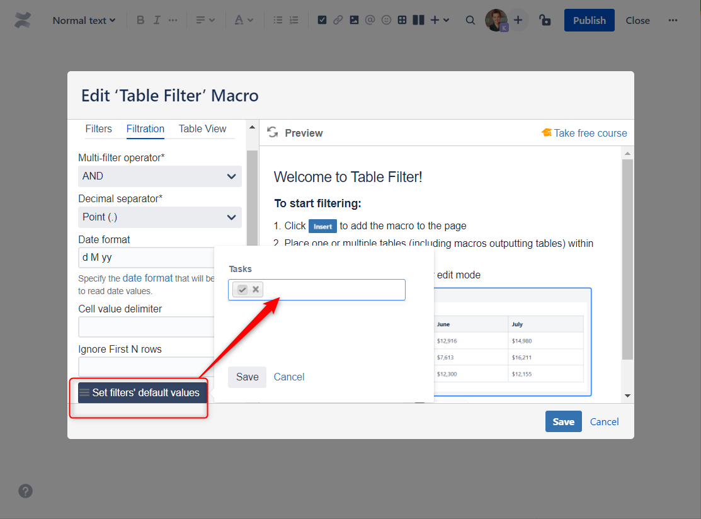Toggle bold formatting in the toolbar

140,20
